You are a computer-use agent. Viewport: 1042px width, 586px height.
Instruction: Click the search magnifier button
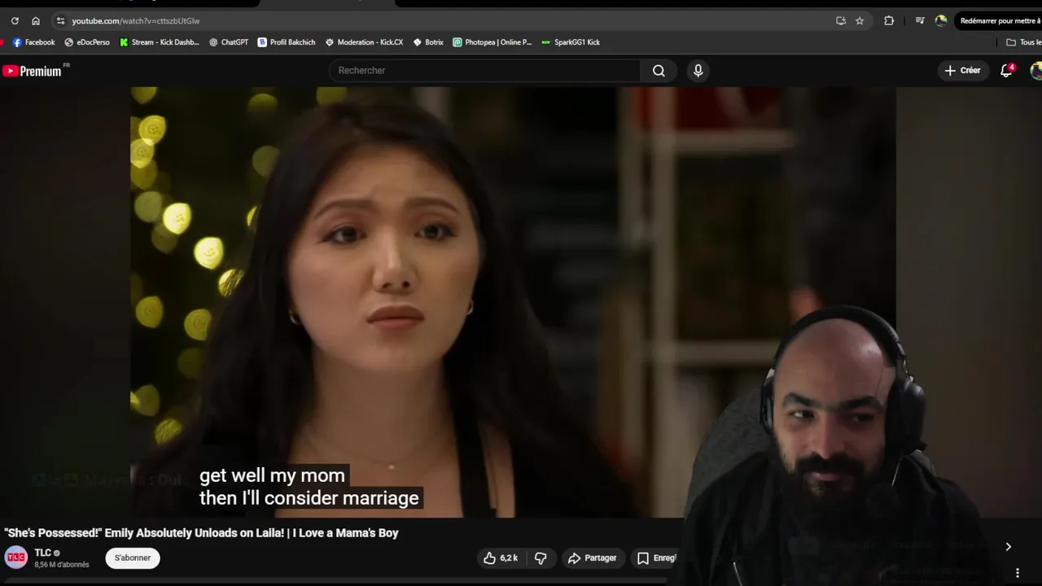coord(659,71)
